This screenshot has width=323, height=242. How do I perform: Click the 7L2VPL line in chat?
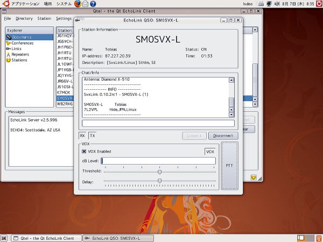[x=110, y=110]
